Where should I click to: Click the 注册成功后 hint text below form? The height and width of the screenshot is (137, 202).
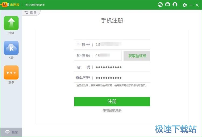tap(112, 85)
